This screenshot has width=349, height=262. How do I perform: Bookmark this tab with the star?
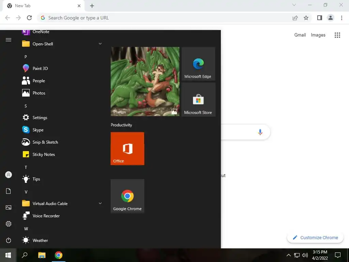306,18
